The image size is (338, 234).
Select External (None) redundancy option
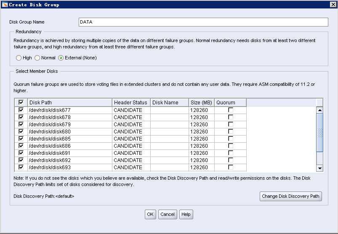61,58
